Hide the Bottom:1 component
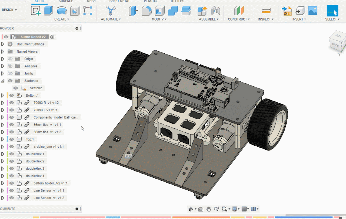Image resolution: width=346 pixels, height=219 pixels. tap(11, 95)
